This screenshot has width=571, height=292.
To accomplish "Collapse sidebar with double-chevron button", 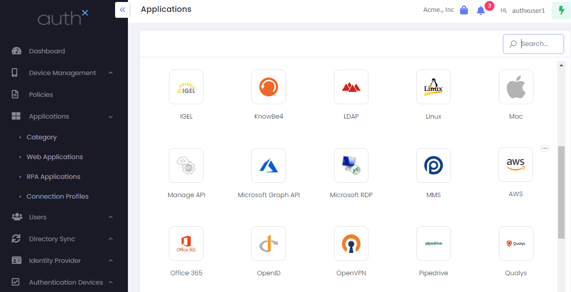I will pos(122,9).
